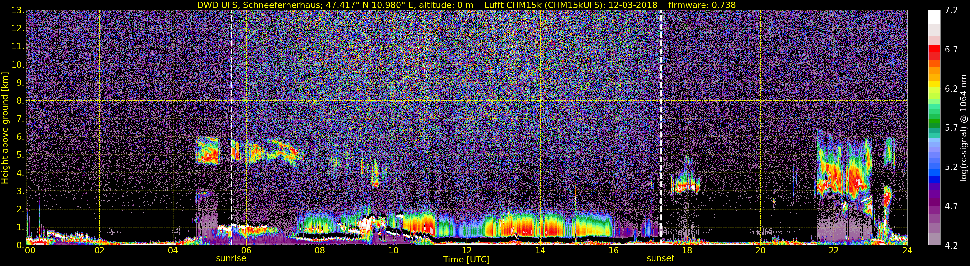
Task: Click the time axis tick '22'
Action: coord(834,251)
